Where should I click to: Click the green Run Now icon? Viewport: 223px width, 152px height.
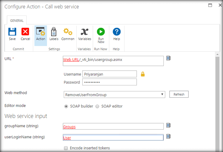pyautogui.click(x=101, y=32)
